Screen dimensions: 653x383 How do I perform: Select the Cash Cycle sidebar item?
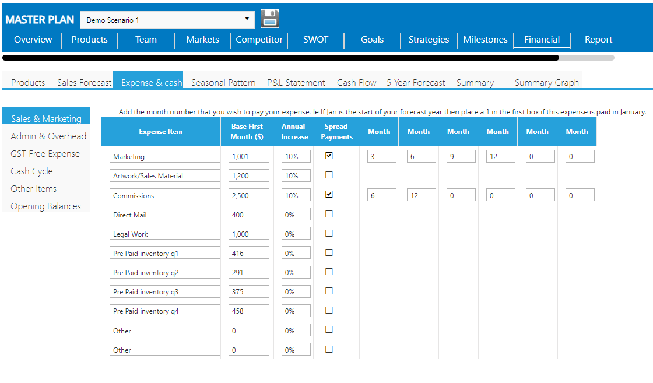(31, 171)
